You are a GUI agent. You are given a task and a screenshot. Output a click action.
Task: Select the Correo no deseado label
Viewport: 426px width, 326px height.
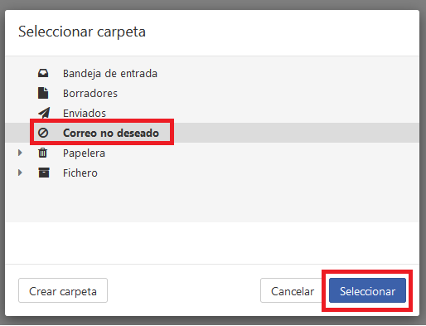point(111,133)
